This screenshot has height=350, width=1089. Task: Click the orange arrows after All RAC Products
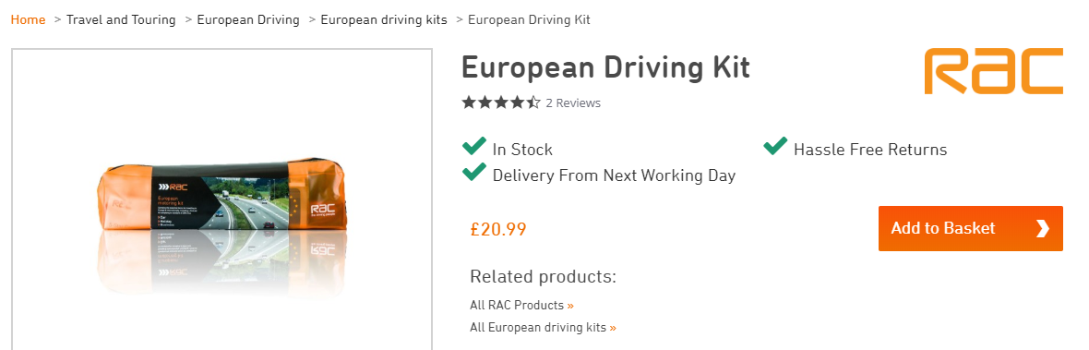(x=570, y=306)
